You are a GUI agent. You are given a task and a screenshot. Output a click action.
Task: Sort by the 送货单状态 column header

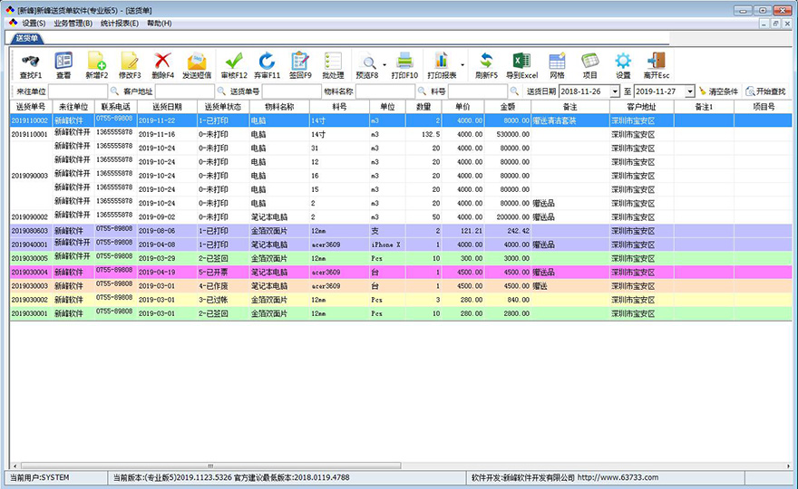pyautogui.click(x=223, y=107)
